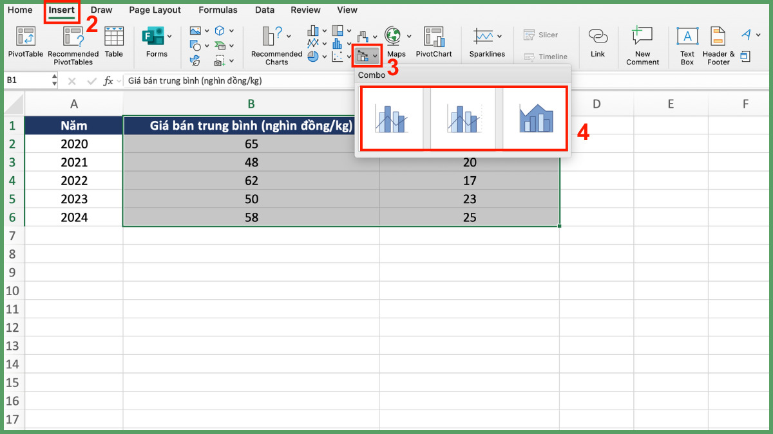Expand the Forms dropdown arrow
Screen dimensions: 773x434
coord(169,36)
